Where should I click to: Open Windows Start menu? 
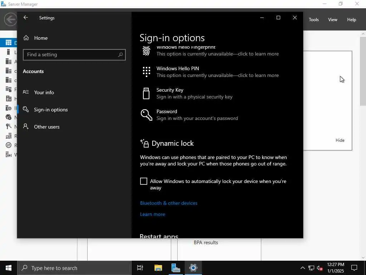pos(9,268)
